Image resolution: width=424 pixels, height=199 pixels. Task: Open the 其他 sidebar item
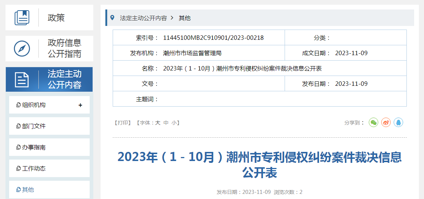(49, 190)
